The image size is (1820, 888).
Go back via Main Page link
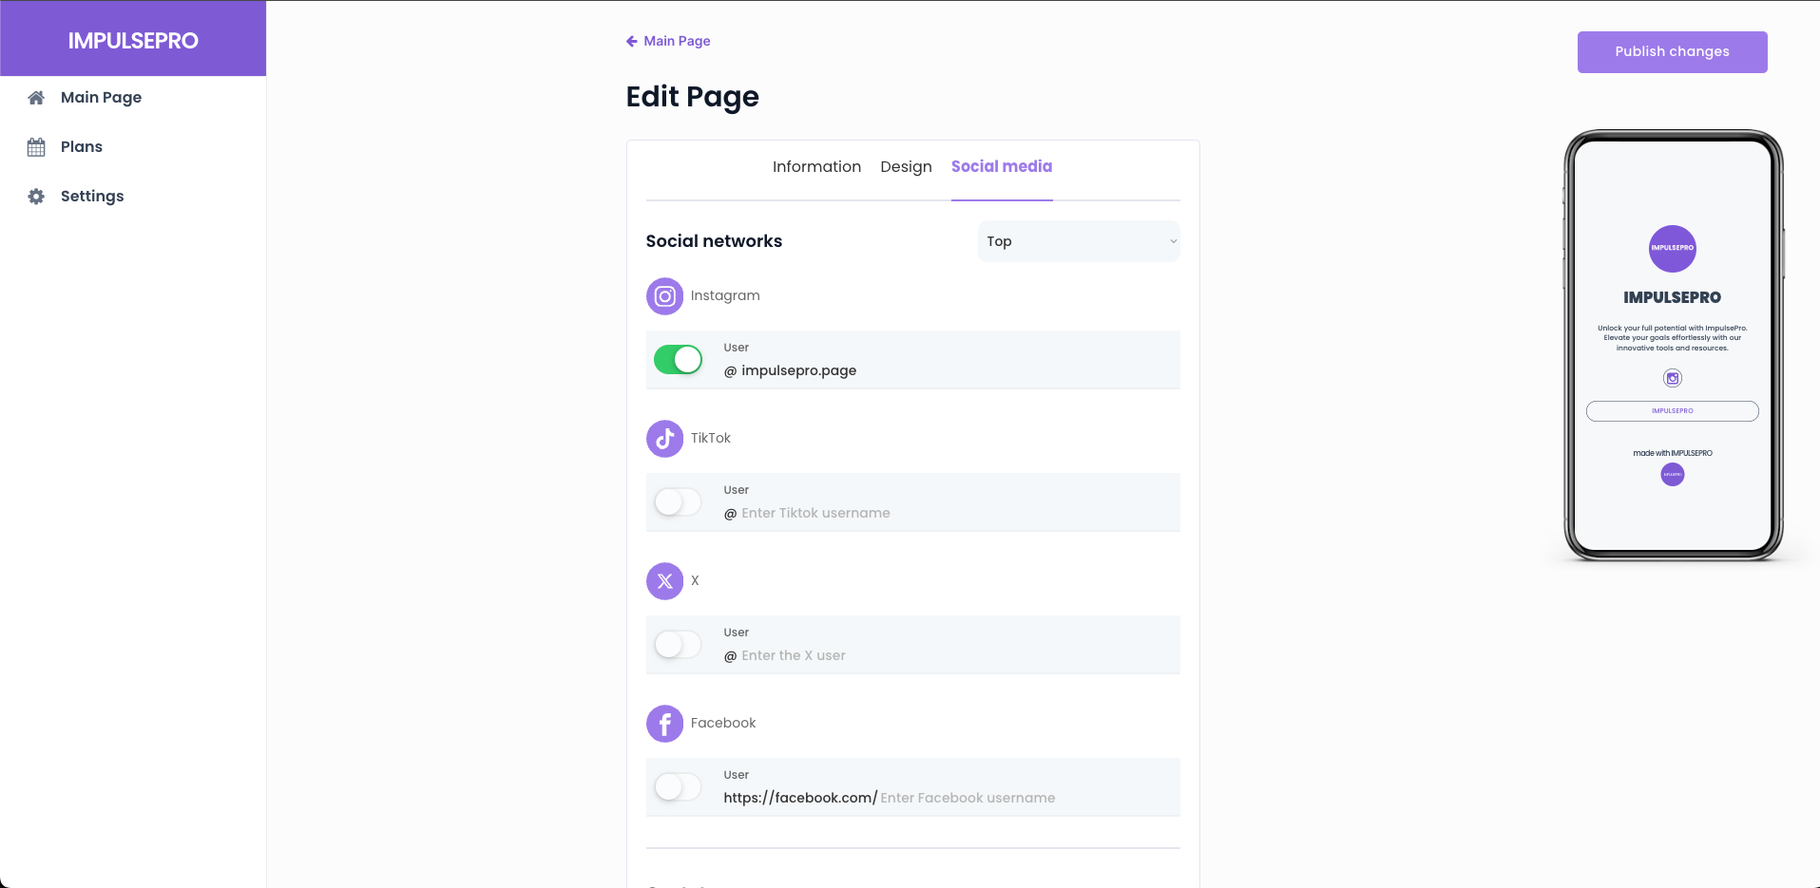click(678, 41)
